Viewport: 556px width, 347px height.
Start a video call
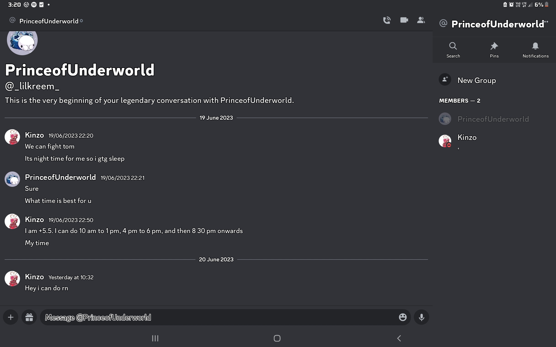(404, 20)
